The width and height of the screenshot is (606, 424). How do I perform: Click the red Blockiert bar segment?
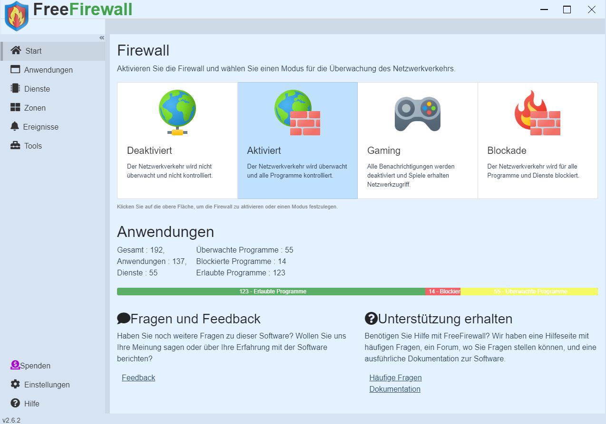click(443, 292)
